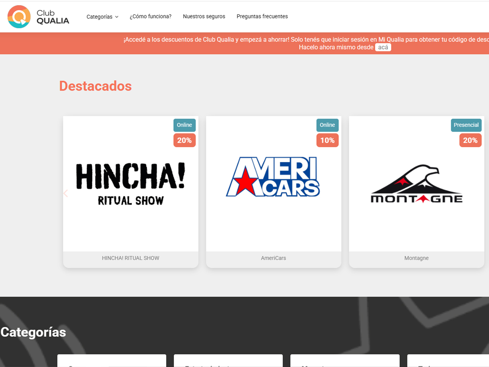Select the AmeriCars logo image
This screenshot has height=367, width=489.
pos(273,177)
